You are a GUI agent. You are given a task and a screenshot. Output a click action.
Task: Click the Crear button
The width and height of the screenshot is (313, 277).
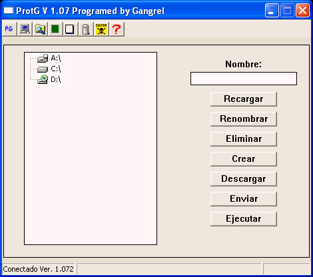244,159
